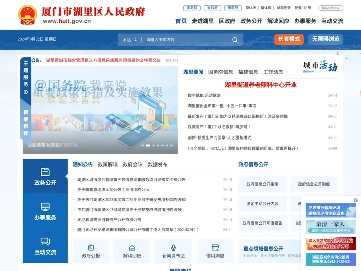The image size is (361, 271).
Task: Open news 141个项目，467亿元
Action: (x=243, y=148)
